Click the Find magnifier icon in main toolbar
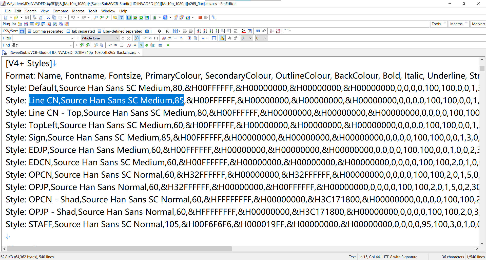The width and height of the screenshot is (486, 260). [x=96, y=17]
